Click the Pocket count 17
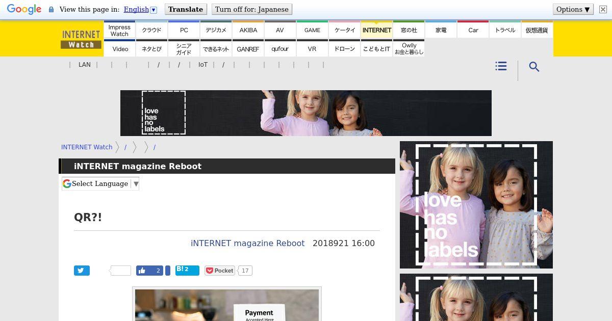Viewport: 612px width, 321px height. pos(245,271)
